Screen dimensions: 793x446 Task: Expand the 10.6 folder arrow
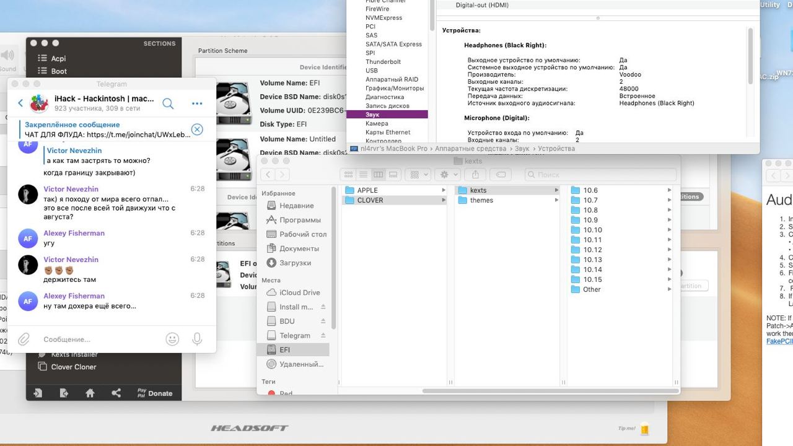pos(669,190)
